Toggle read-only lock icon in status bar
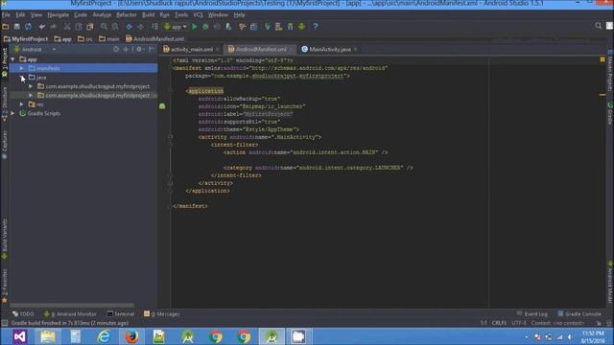 [x=599, y=323]
